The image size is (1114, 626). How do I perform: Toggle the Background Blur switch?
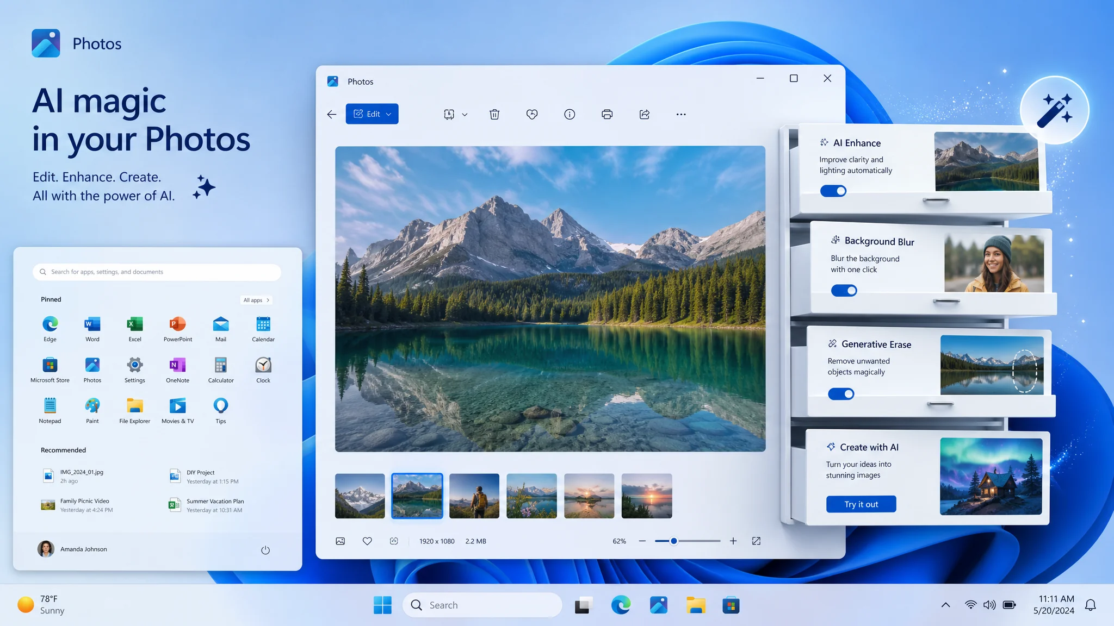pyautogui.click(x=844, y=291)
